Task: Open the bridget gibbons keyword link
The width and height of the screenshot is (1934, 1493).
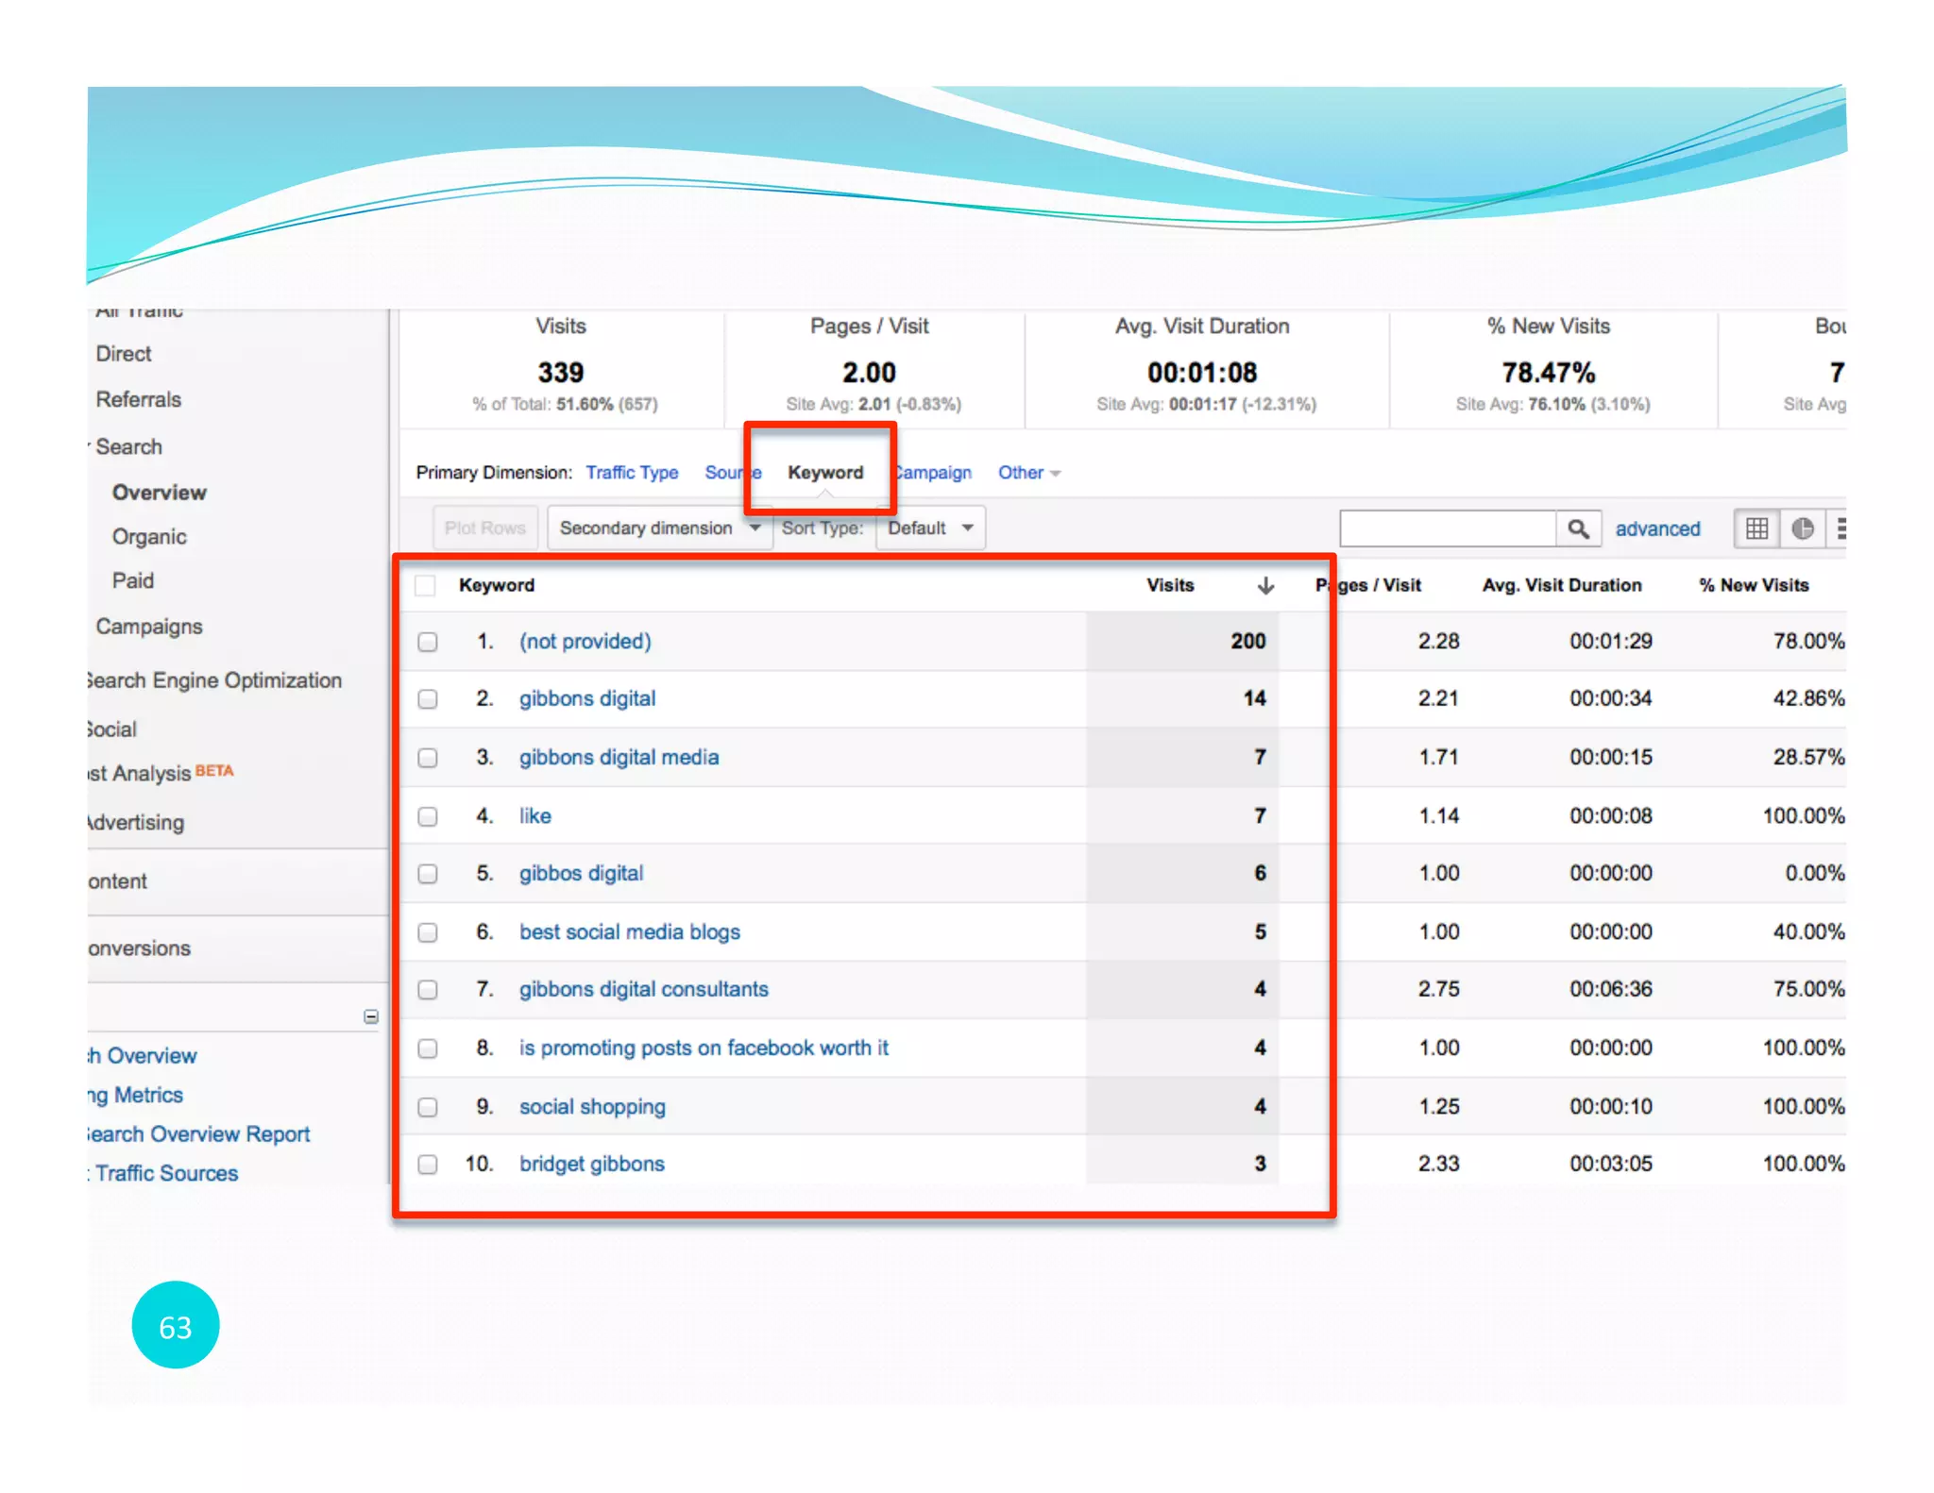Action: [x=591, y=1164]
